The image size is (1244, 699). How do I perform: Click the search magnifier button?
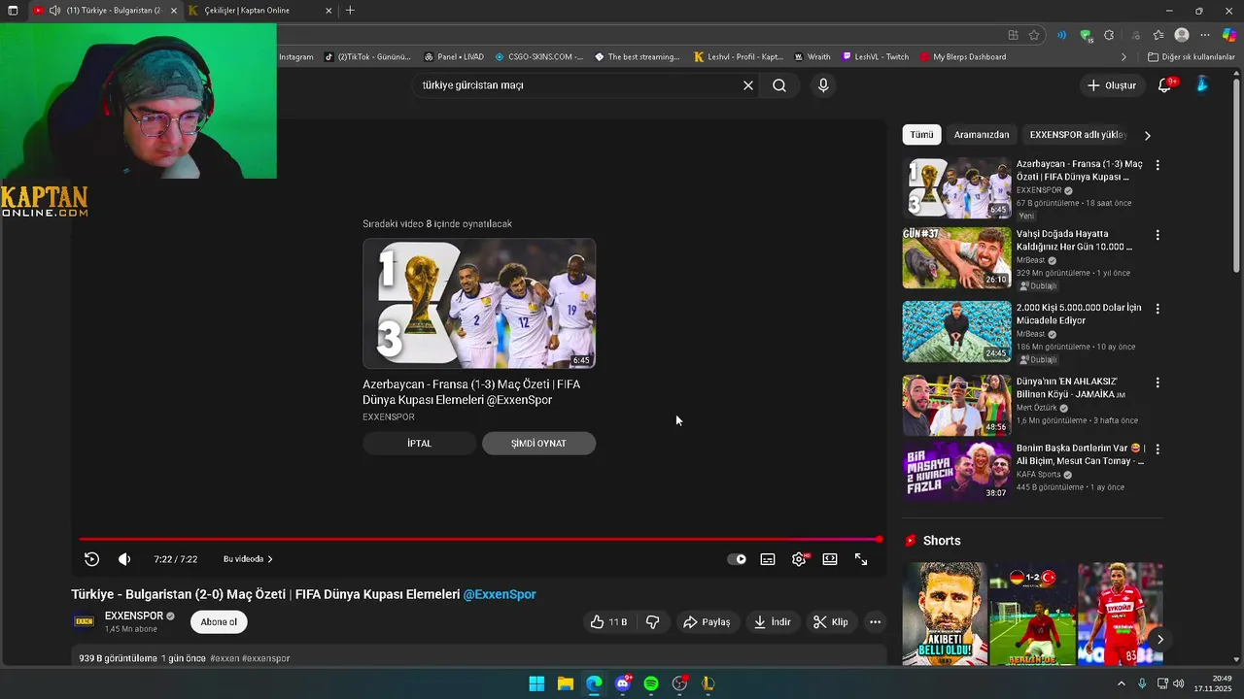(779, 85)
